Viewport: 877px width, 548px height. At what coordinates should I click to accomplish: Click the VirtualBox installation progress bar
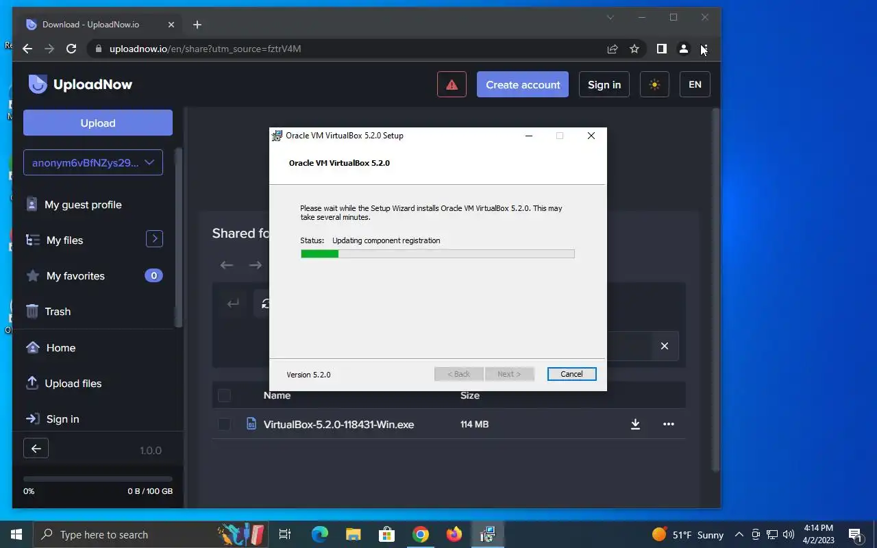click(x=437, y=253)
